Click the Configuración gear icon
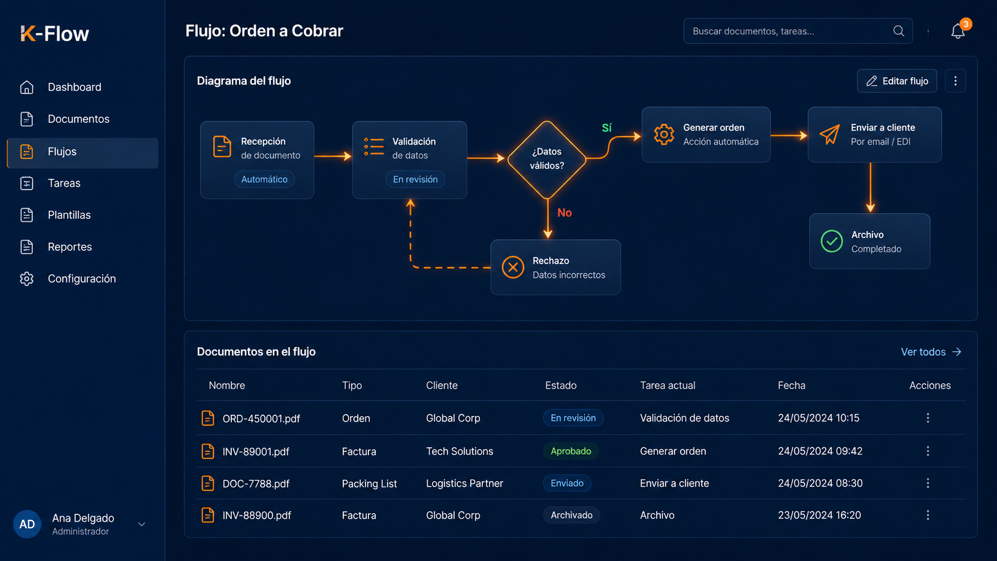Screen dimensions: 997x561 (x=27, y=278)
